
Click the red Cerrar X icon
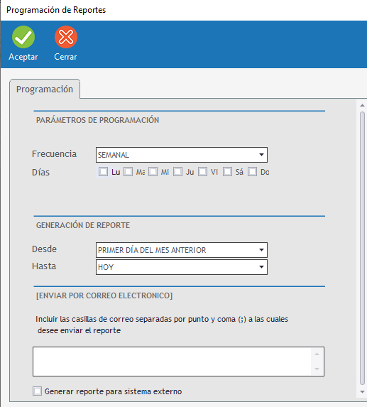click(66, 37)
